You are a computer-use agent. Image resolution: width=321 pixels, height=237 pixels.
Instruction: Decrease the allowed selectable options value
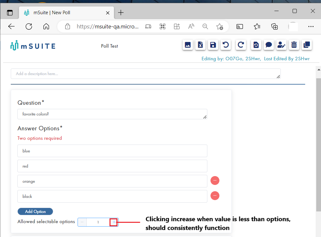[82, 222]
